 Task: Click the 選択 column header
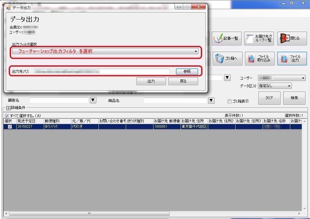(x=10, y=121)
